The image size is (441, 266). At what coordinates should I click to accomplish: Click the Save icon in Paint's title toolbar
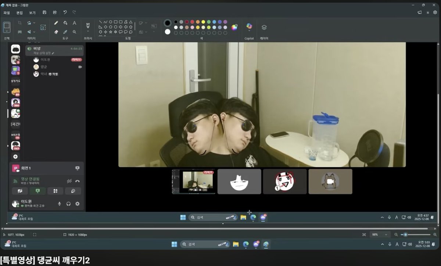click(44, 12)
